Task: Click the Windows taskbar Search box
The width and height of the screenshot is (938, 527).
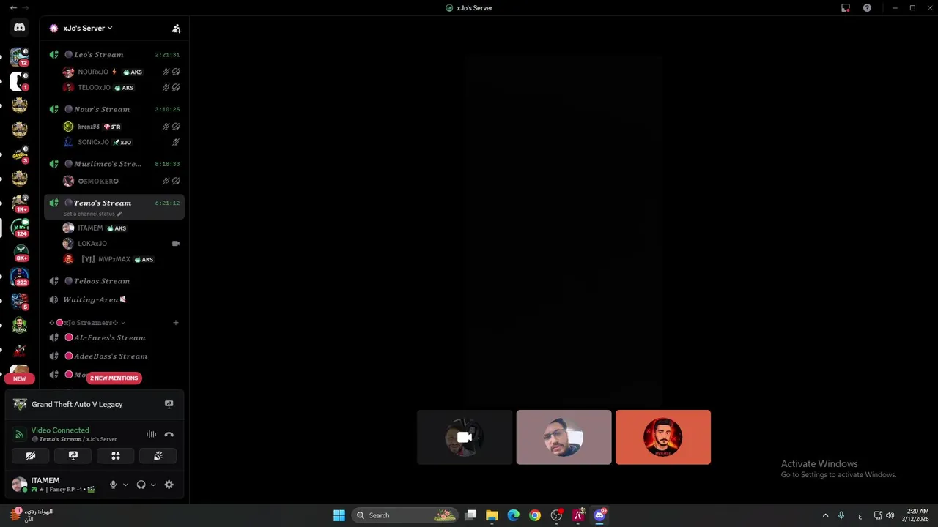Action: click(405, 515)
